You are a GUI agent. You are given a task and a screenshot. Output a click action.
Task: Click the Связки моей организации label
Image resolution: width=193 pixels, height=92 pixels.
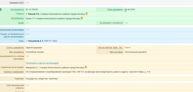[12, 30]
